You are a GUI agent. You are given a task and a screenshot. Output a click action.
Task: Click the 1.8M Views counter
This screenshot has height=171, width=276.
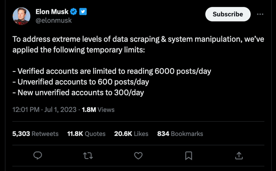(98, 110)
